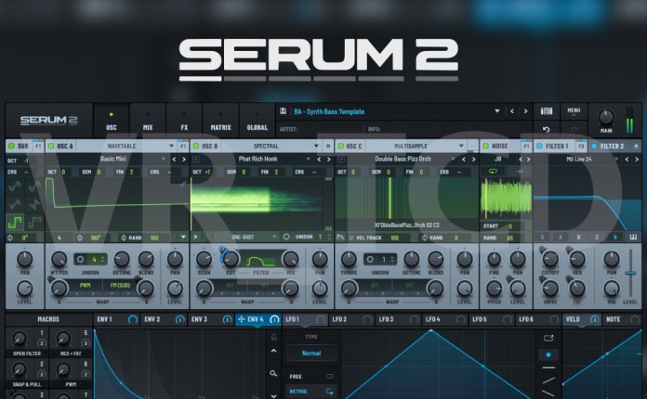The image size is (647, 399).
Task: Click the filter CUTOFF knob
Action: (550, 260)
